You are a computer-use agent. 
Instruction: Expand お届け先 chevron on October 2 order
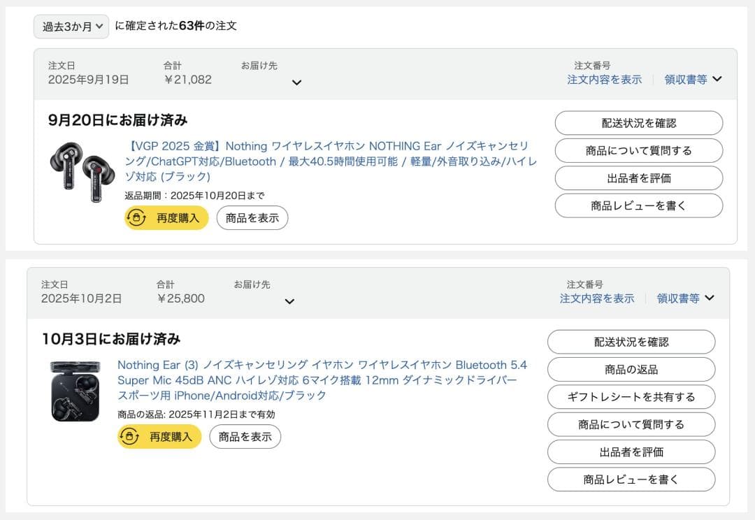[289, 302]
